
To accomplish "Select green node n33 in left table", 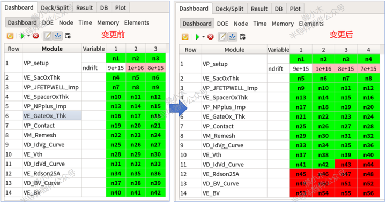I will 155,164.
